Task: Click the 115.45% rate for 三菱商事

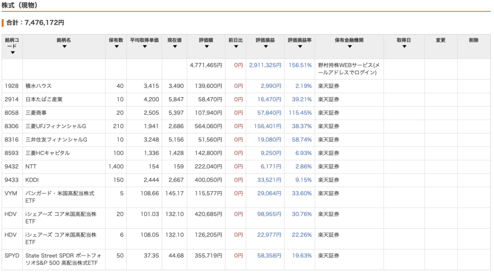Action: (300, 113)
